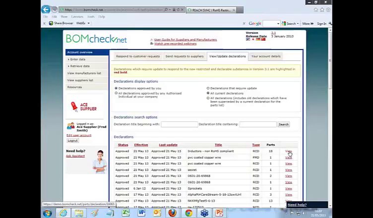Viewport: 373px width, 218px height.
Task: Select 'Declarations approved by you' radio
Action: point(116,88)
